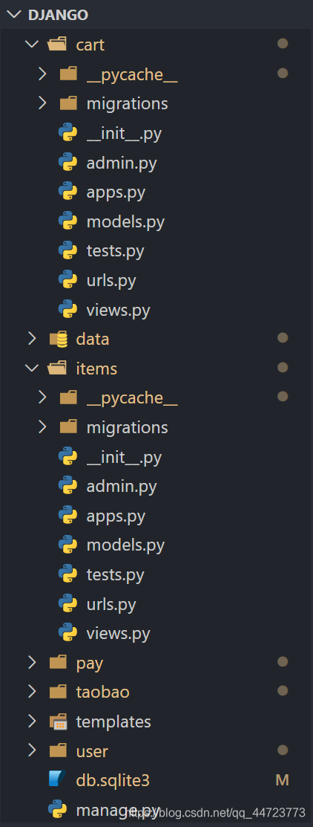
Task: Click the database folder icon beside data
Action: 59,339
